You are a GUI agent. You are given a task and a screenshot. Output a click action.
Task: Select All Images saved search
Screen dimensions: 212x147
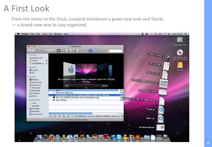pos(34,109)
